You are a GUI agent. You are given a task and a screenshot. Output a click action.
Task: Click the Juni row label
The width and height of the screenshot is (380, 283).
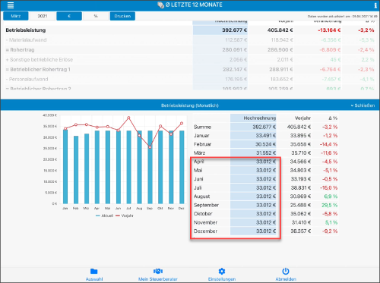[x=198, y=179]
